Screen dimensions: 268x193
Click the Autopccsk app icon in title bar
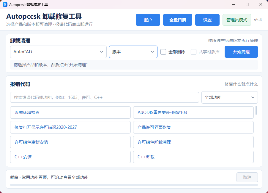click(5, 4)
